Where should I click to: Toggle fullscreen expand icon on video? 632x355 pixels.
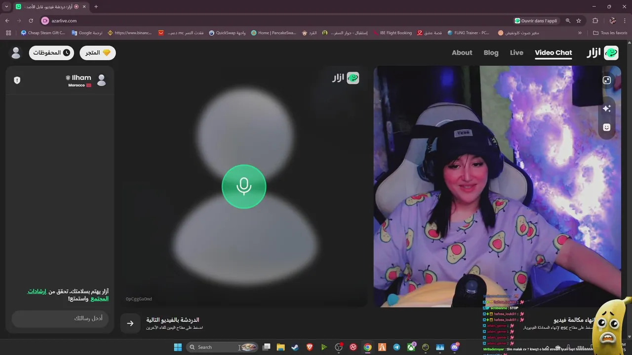607,80
